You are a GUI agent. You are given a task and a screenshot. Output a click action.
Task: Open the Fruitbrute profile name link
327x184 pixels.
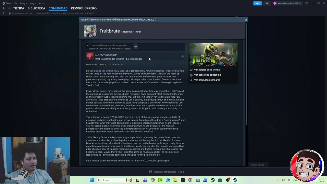[110, 31]
